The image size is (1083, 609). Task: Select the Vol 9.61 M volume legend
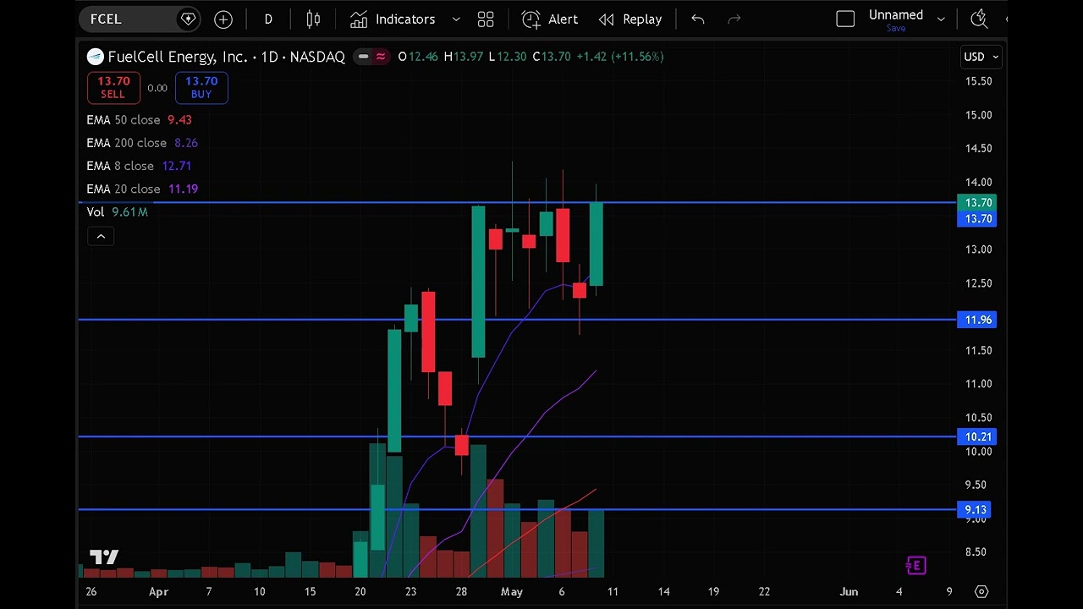point(118,211)
